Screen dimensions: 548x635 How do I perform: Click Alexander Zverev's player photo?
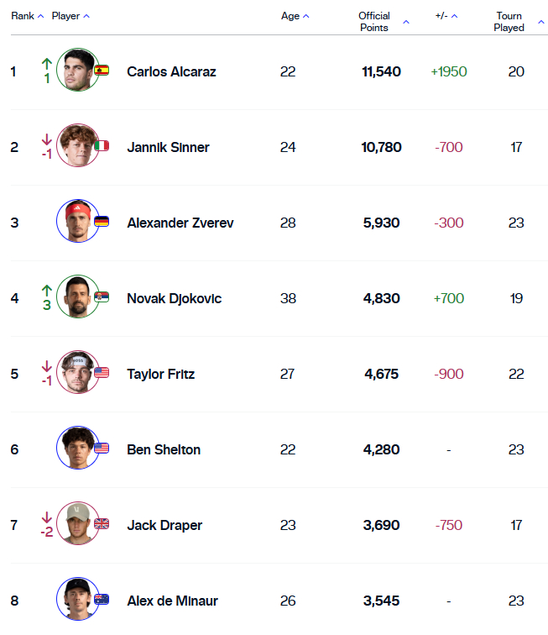click(x=78, y=221)
